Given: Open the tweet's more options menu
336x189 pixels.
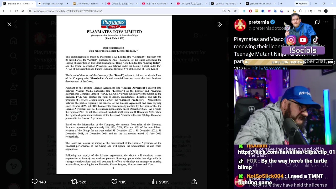Looking at the screenshot, I should 326,22.
